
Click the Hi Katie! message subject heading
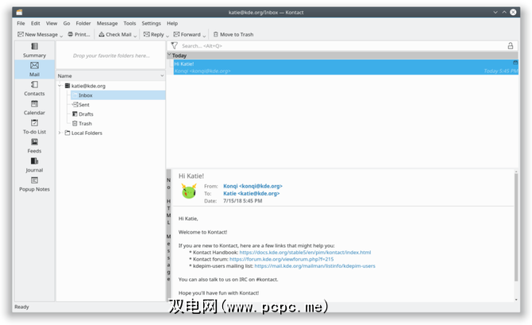(x=191, y=176)
